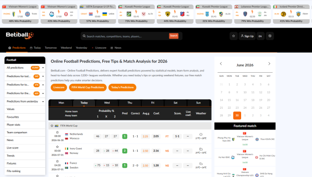Open the Yesterday nav item
The width and height of the screenshot is (312, 177).
[x=82, y=48]
